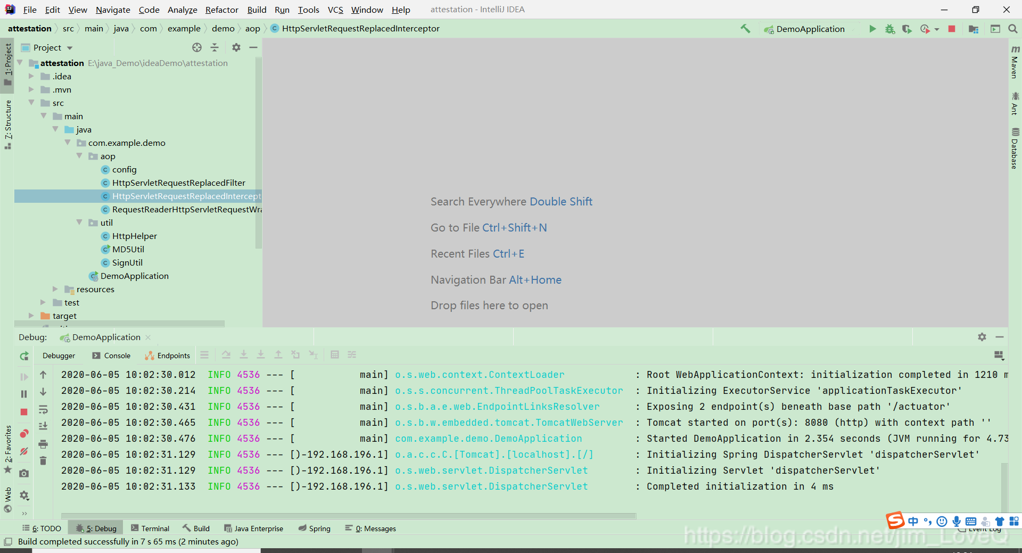Open the 0: Messages tool window
1022x553 pixels.
[x=370, y=529]
